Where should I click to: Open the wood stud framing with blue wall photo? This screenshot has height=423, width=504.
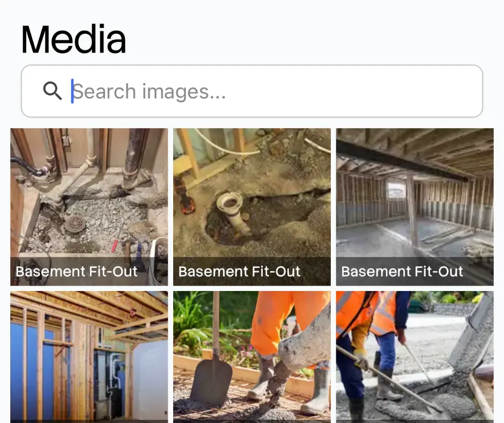[x=89, y=357]
